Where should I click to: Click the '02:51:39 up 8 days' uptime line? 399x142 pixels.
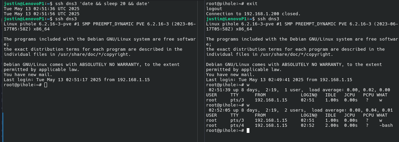point(299,90)
